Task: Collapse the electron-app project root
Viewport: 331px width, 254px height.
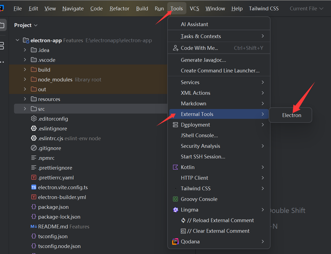Action: [x=17, y=40]
